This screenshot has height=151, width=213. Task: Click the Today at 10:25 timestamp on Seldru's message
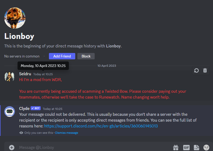(43, 74)
